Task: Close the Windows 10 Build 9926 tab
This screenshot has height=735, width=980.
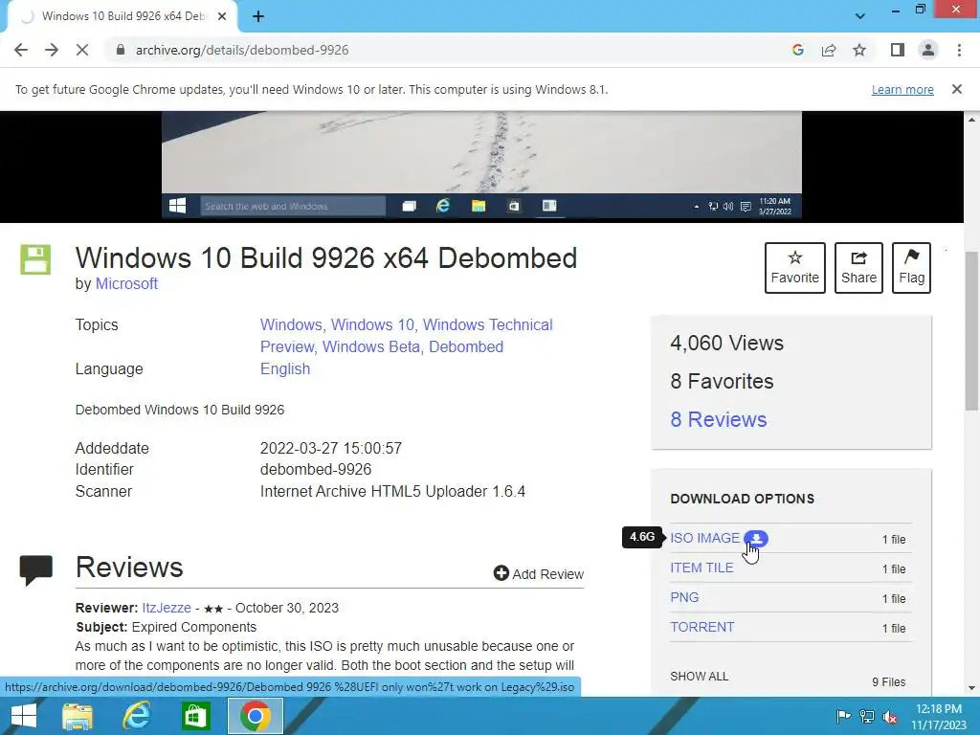Action: (x=222, y=16)
